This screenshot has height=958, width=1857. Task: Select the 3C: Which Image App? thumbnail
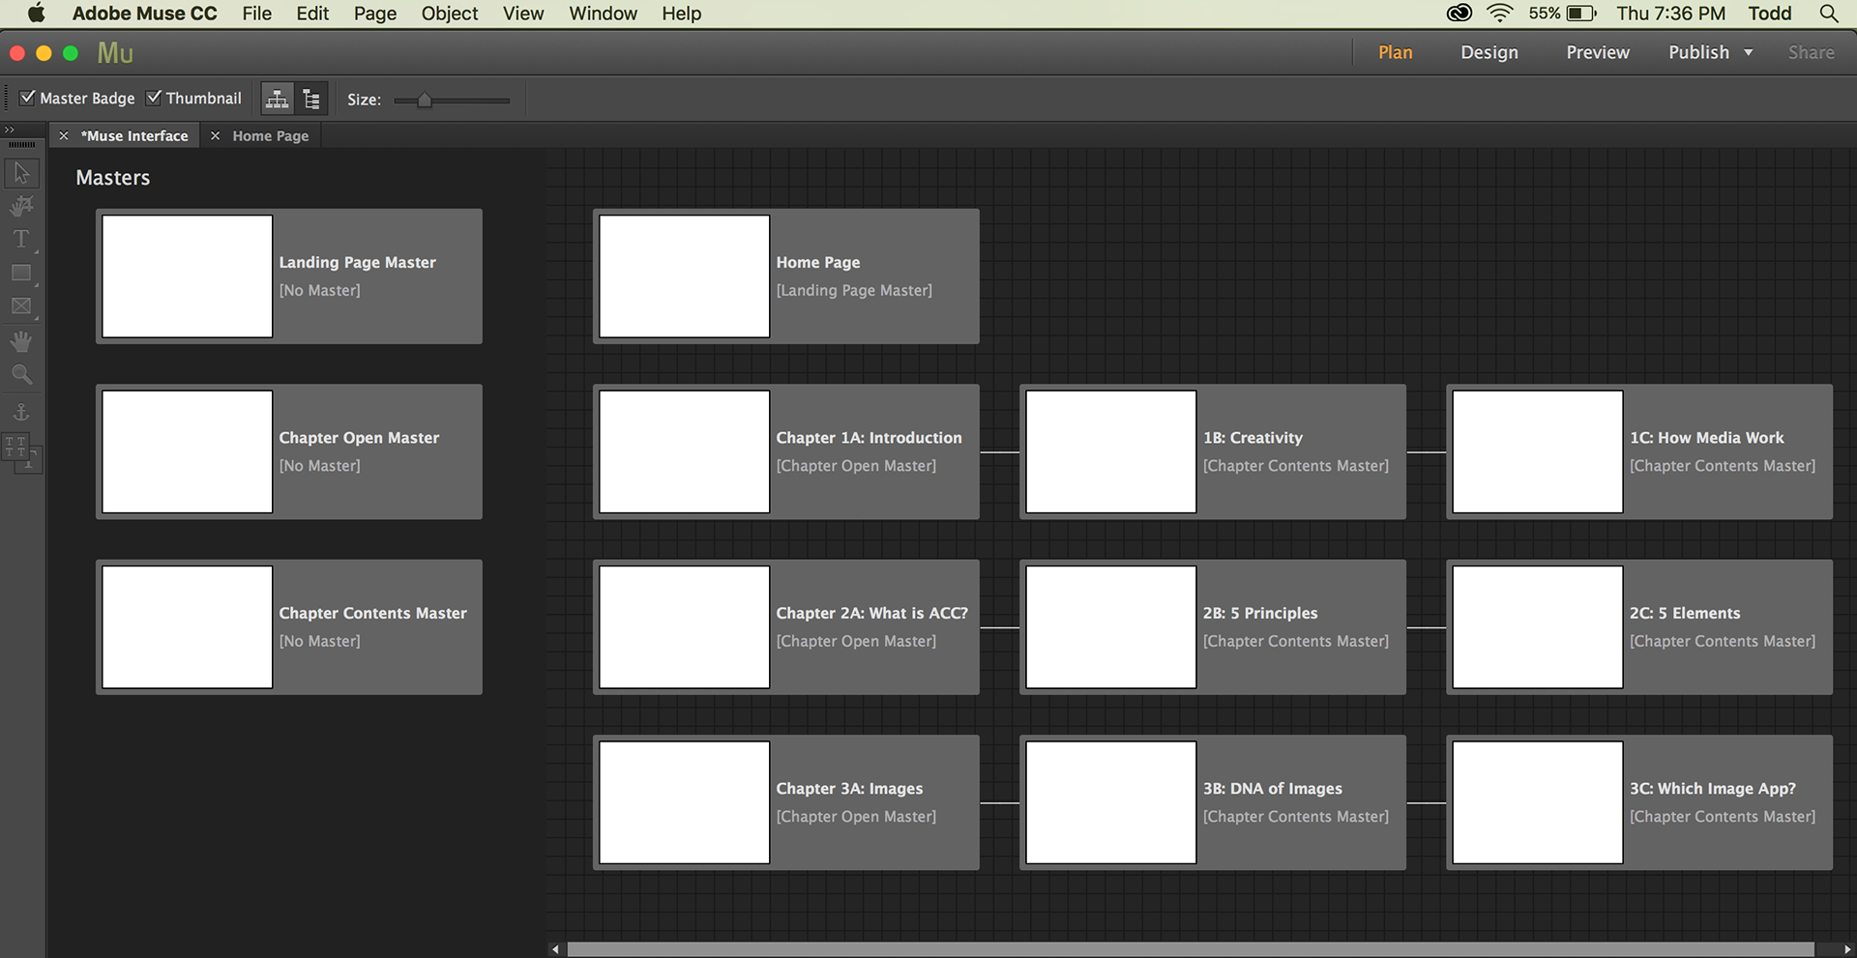point(1538,802)
